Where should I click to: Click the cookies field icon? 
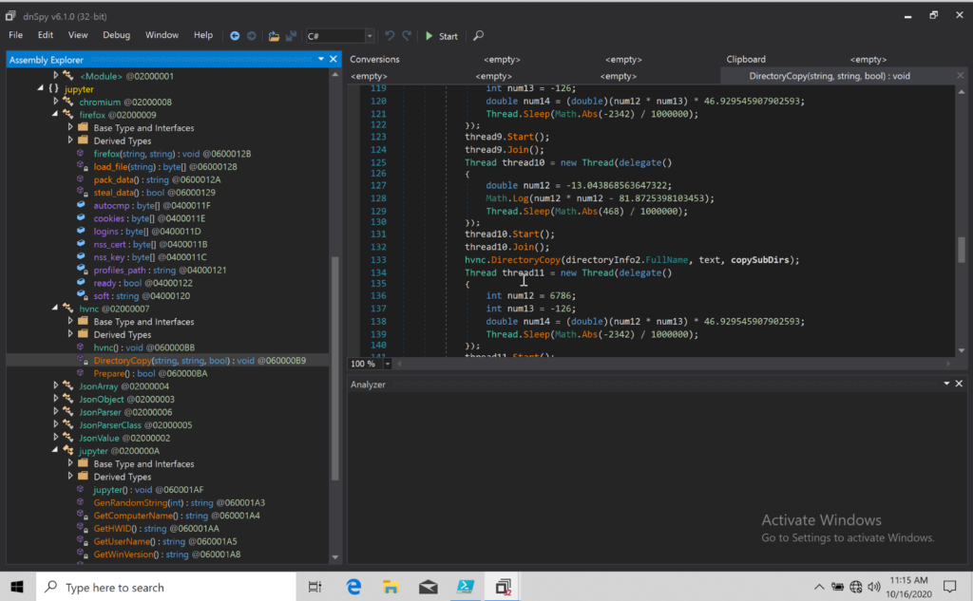pos(82,218)
